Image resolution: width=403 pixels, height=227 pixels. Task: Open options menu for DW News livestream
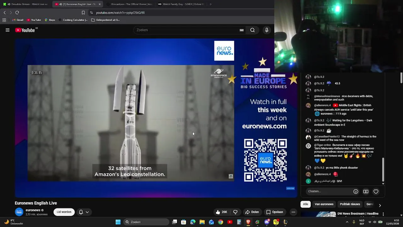click(x=383, y=214)
